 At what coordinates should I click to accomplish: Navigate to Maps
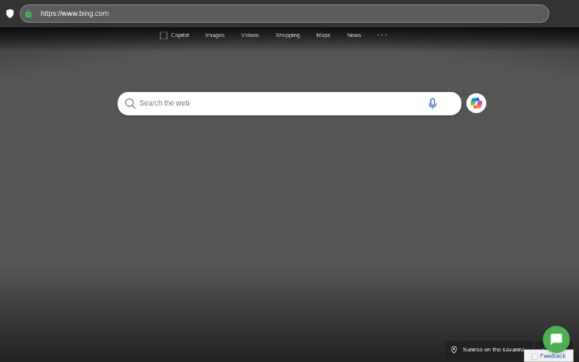click(x=323, y=35)
